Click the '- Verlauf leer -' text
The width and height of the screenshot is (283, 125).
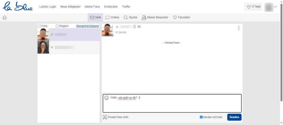click(x=172, y=43)
